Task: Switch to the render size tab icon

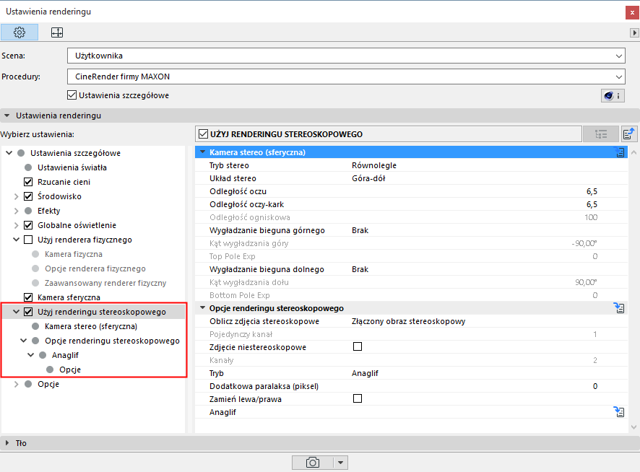Action: pos(57,32)
